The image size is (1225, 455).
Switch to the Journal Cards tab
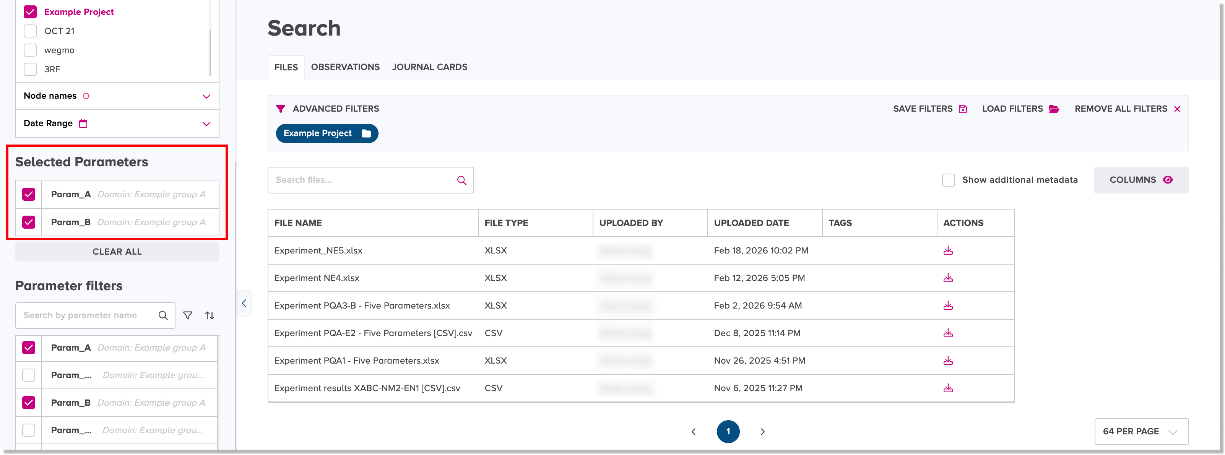point(429,67)
